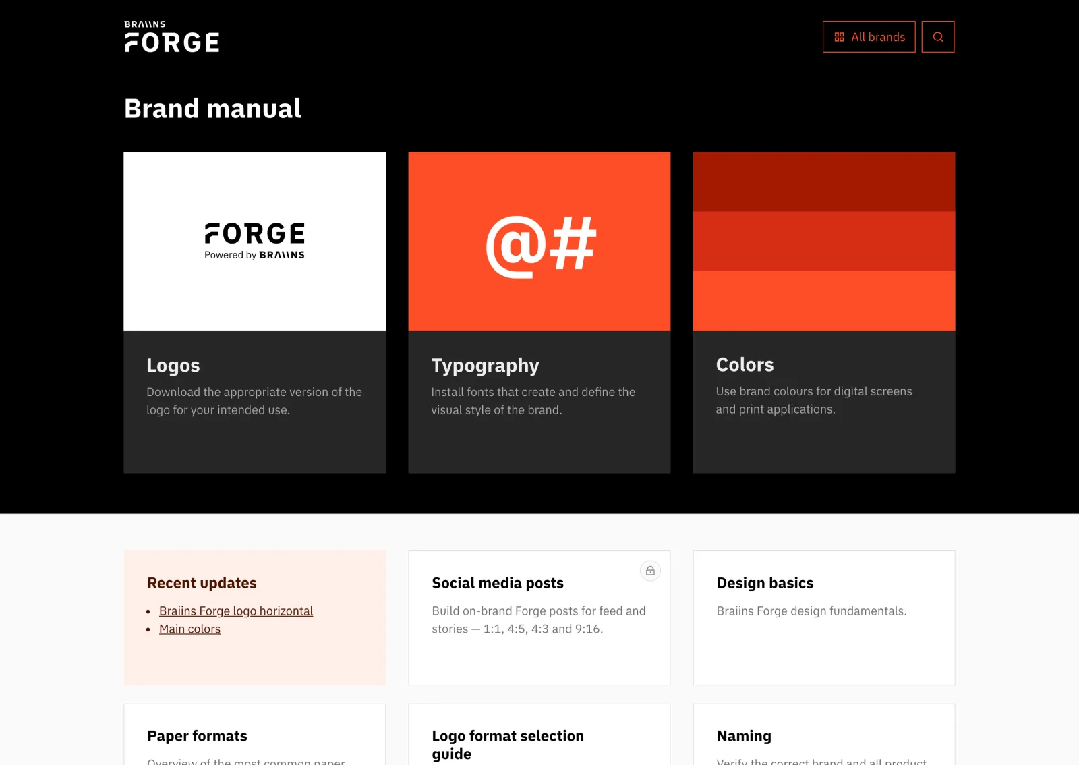Screen dimensions: 1079x765
Task: Click the lock icon on Social media posts
Action: (x=650, y=571)
